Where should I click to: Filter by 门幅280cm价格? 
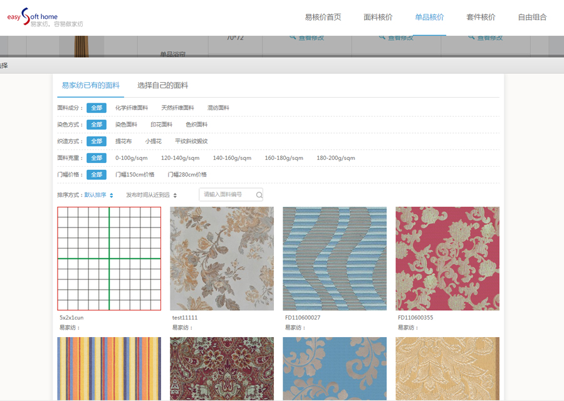click(187, 175)
